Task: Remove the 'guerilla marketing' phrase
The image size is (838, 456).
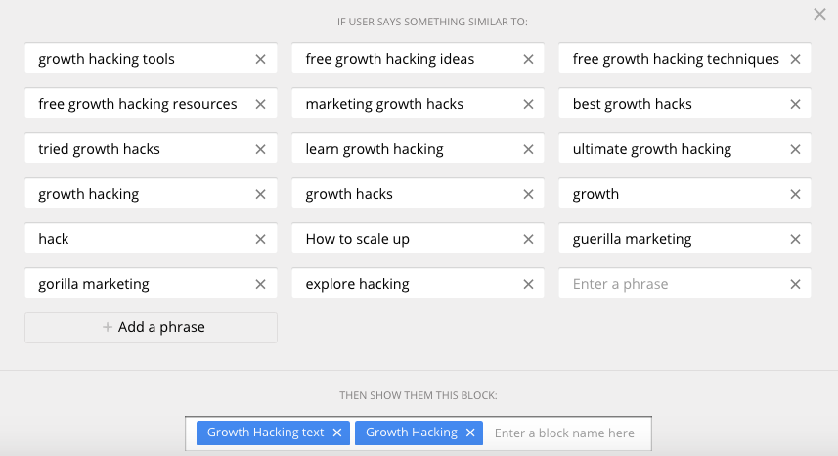Action: point(795,239)
